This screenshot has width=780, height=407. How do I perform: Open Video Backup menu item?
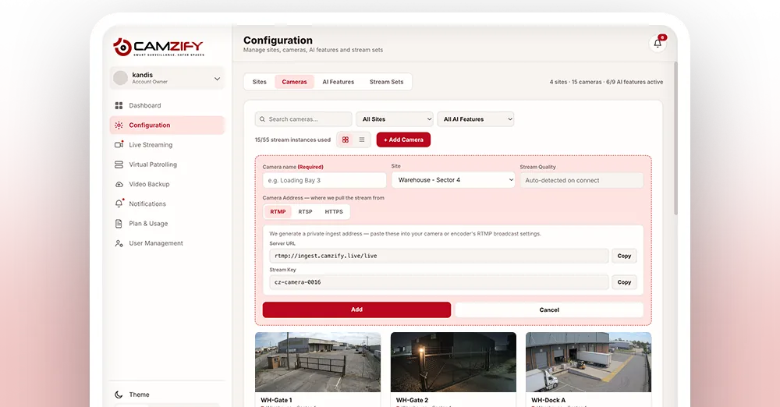click(167, 184)
